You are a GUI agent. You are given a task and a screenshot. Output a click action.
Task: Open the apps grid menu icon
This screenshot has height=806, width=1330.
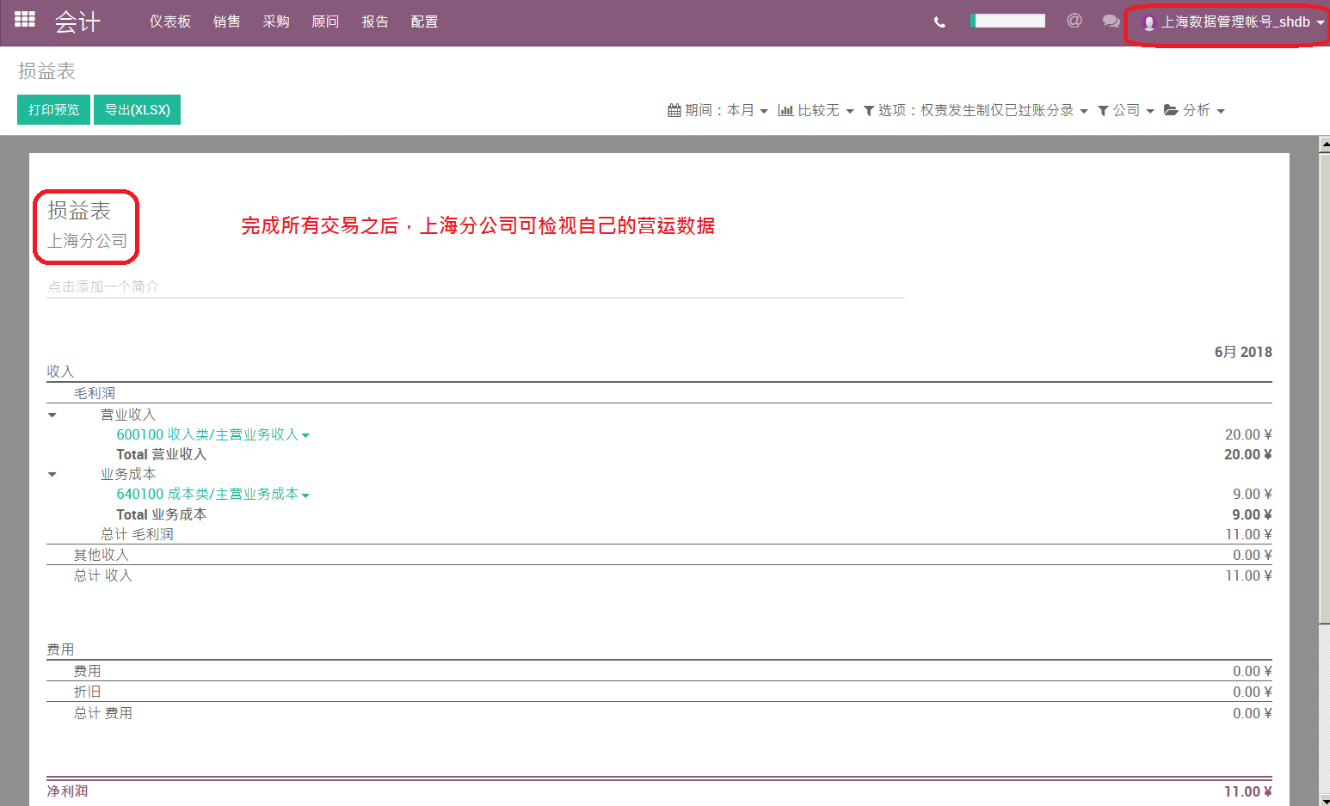pos(25,20)
